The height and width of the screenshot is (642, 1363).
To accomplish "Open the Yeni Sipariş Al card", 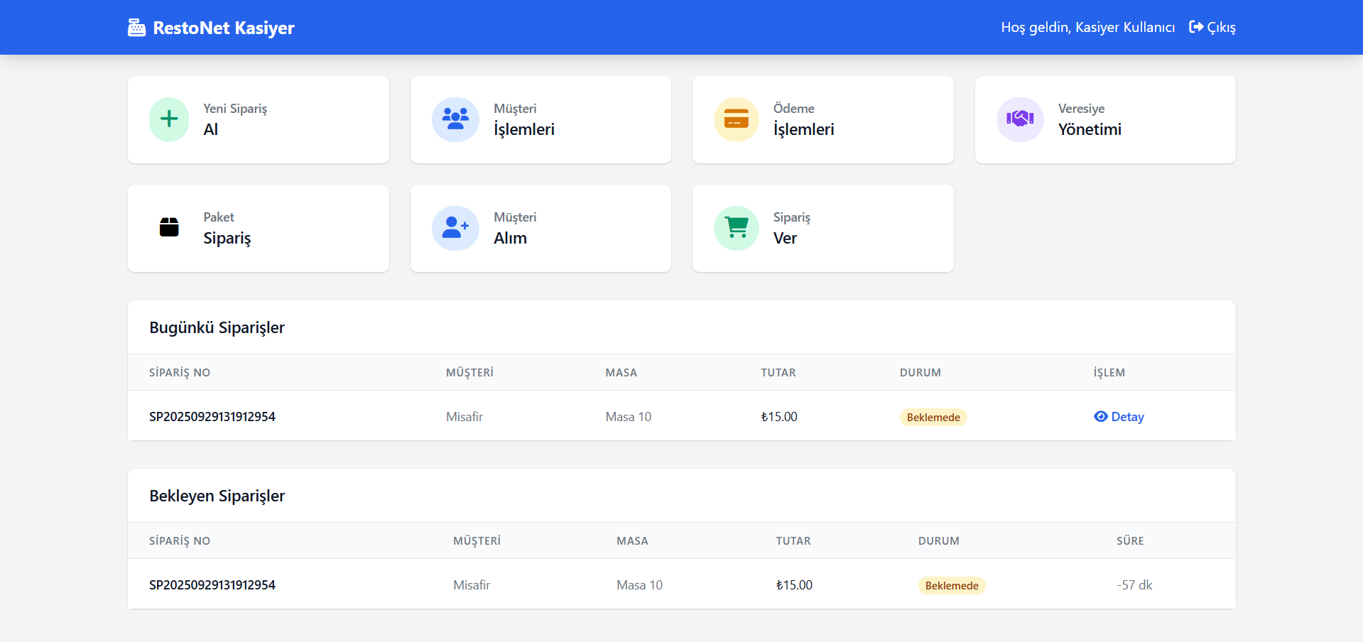I will coord(258,120).
